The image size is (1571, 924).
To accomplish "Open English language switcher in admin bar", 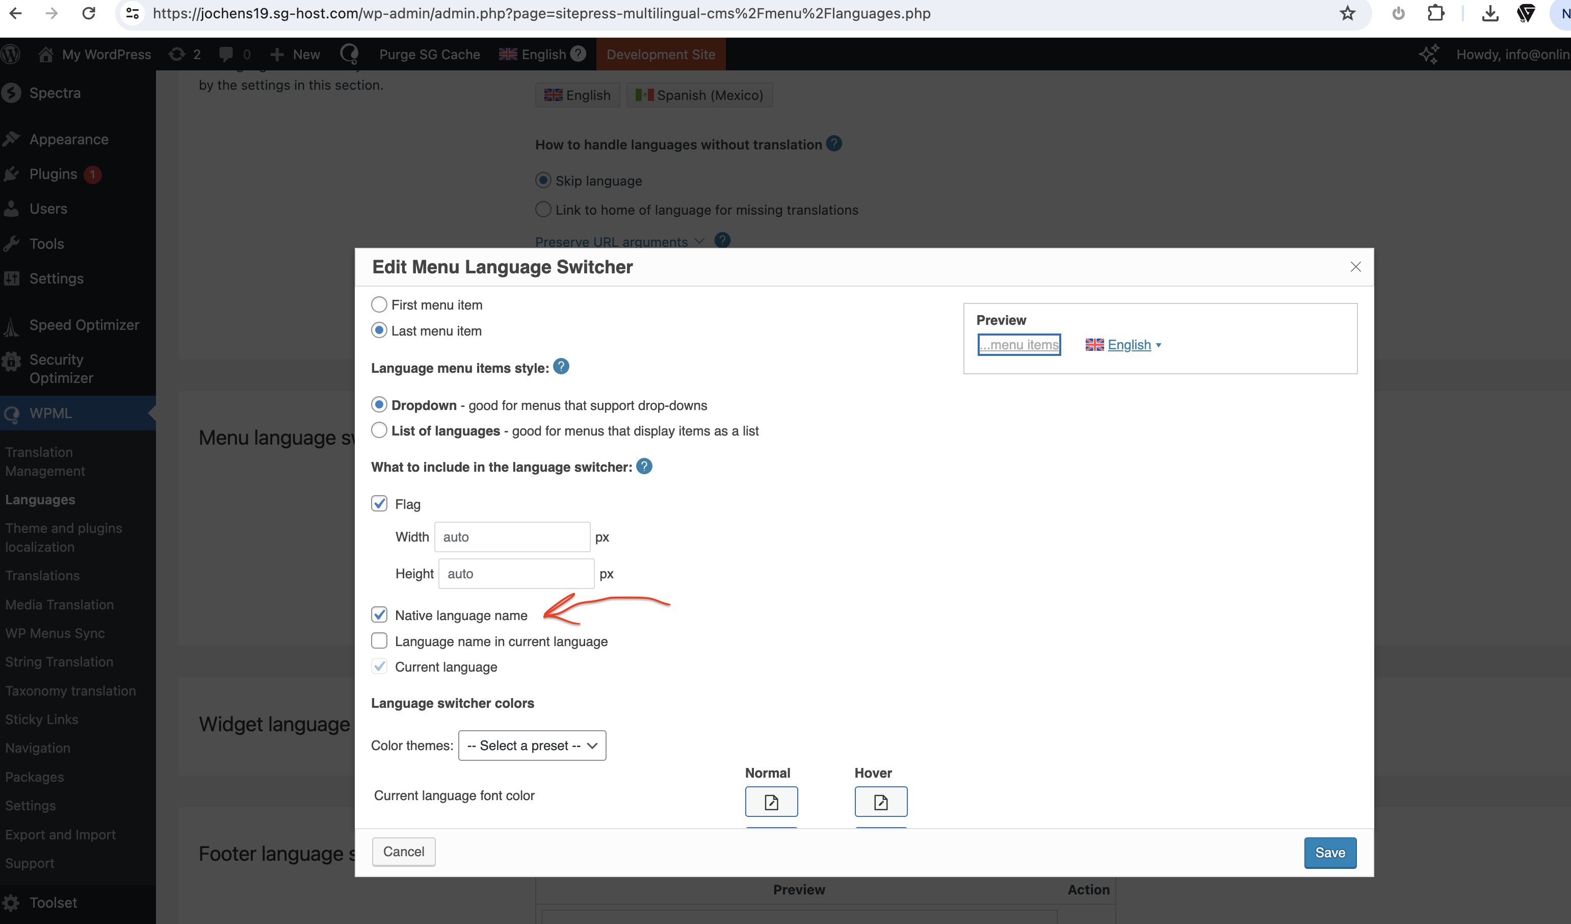I will (x=533, y=54).
